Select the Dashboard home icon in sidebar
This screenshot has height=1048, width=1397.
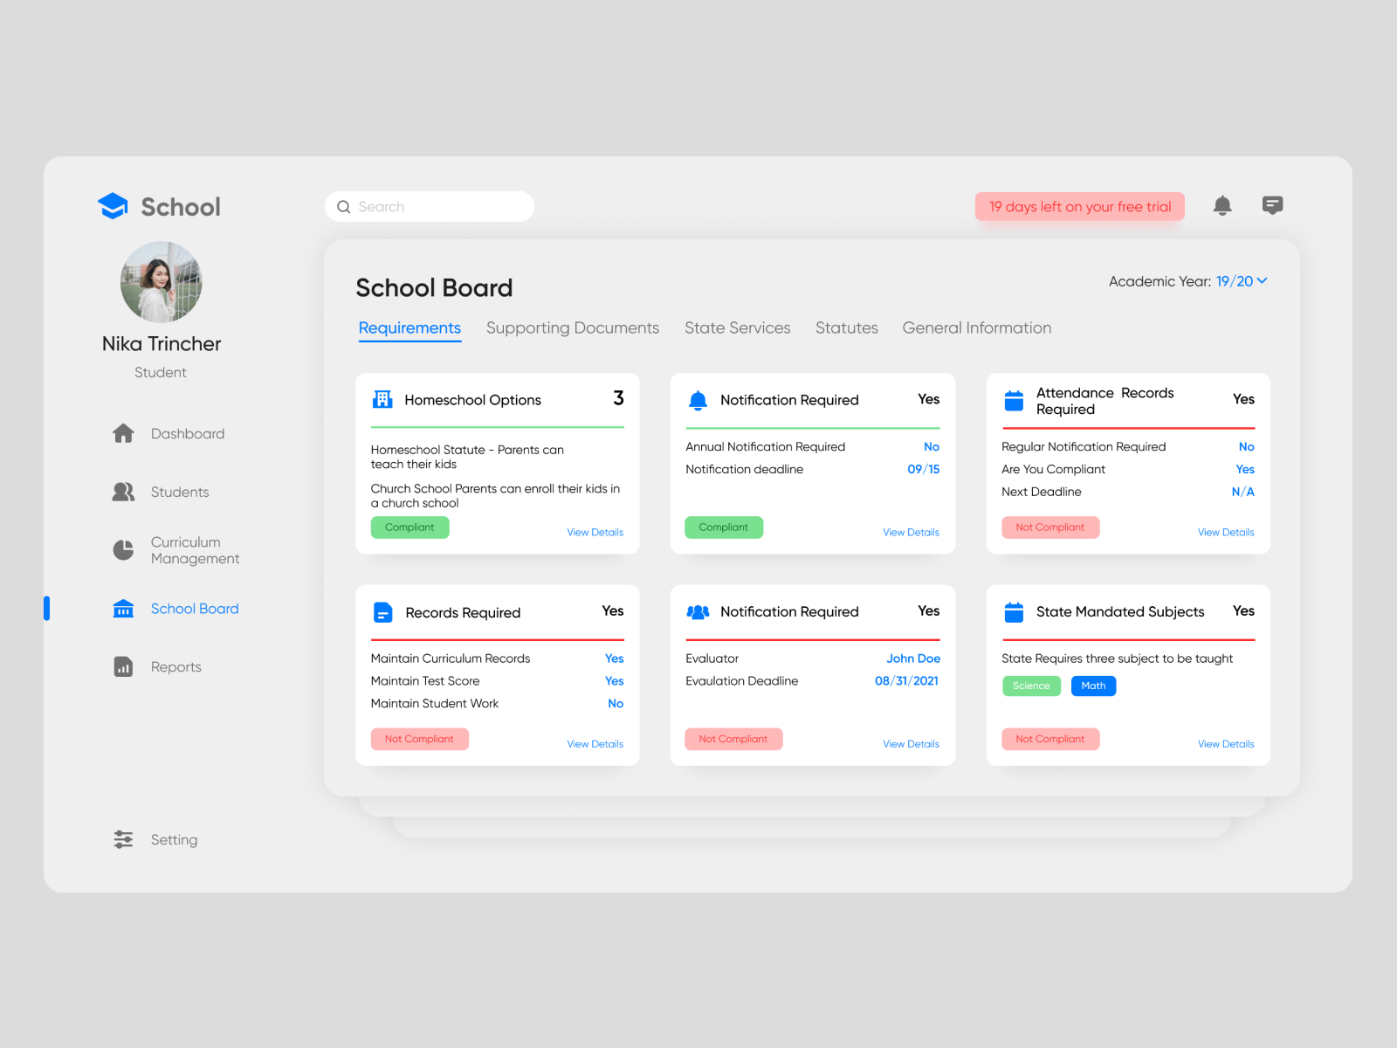(123, 432)
